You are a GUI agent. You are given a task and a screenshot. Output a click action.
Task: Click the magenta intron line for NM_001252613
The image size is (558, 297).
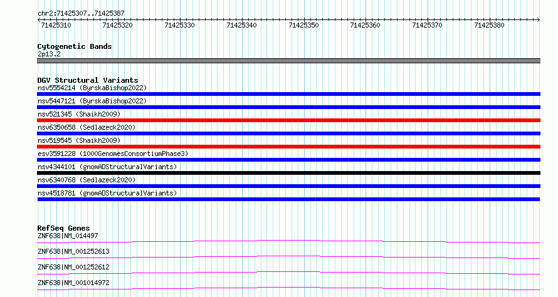[288, 257]
